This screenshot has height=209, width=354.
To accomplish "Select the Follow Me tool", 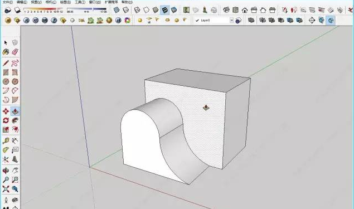I will pyautogui.click(x=15, y=120).
